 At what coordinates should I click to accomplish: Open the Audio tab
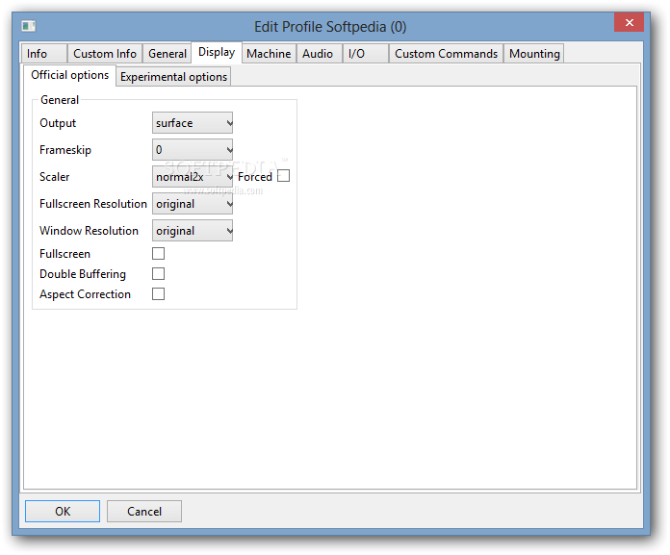320,54
